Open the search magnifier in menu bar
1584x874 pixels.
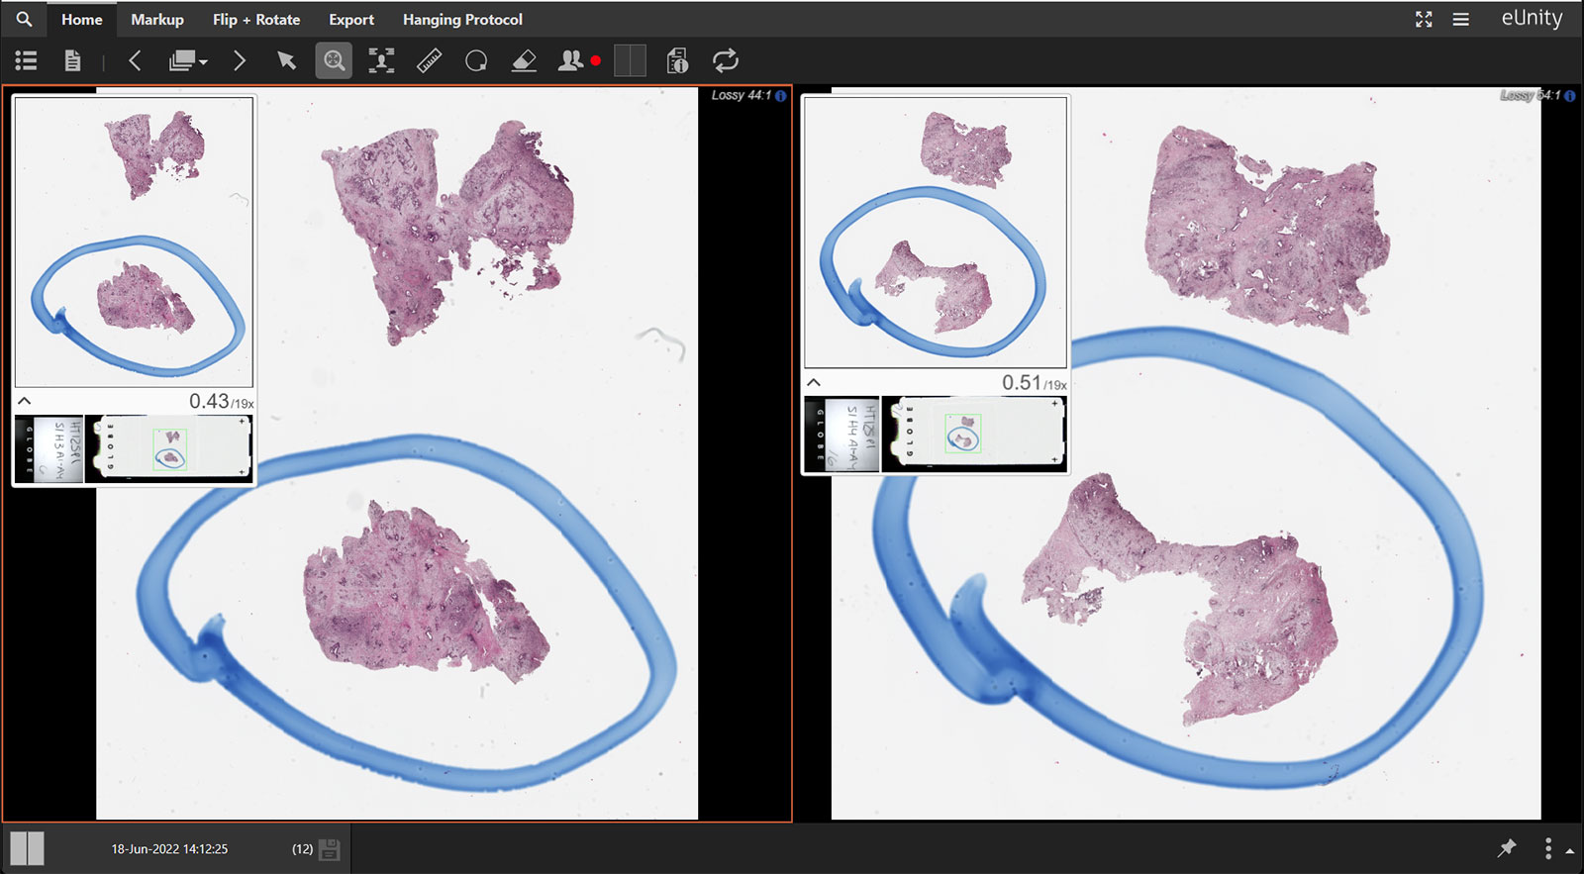(x=24, y=19)
